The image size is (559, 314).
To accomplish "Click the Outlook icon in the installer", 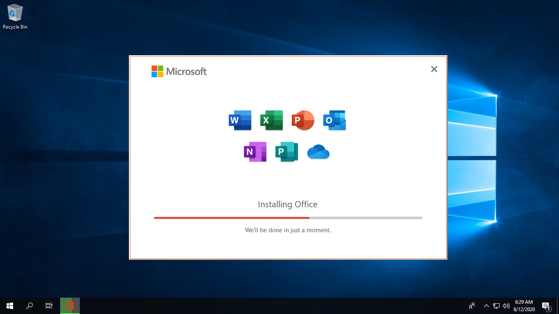I will click(335, 120).
